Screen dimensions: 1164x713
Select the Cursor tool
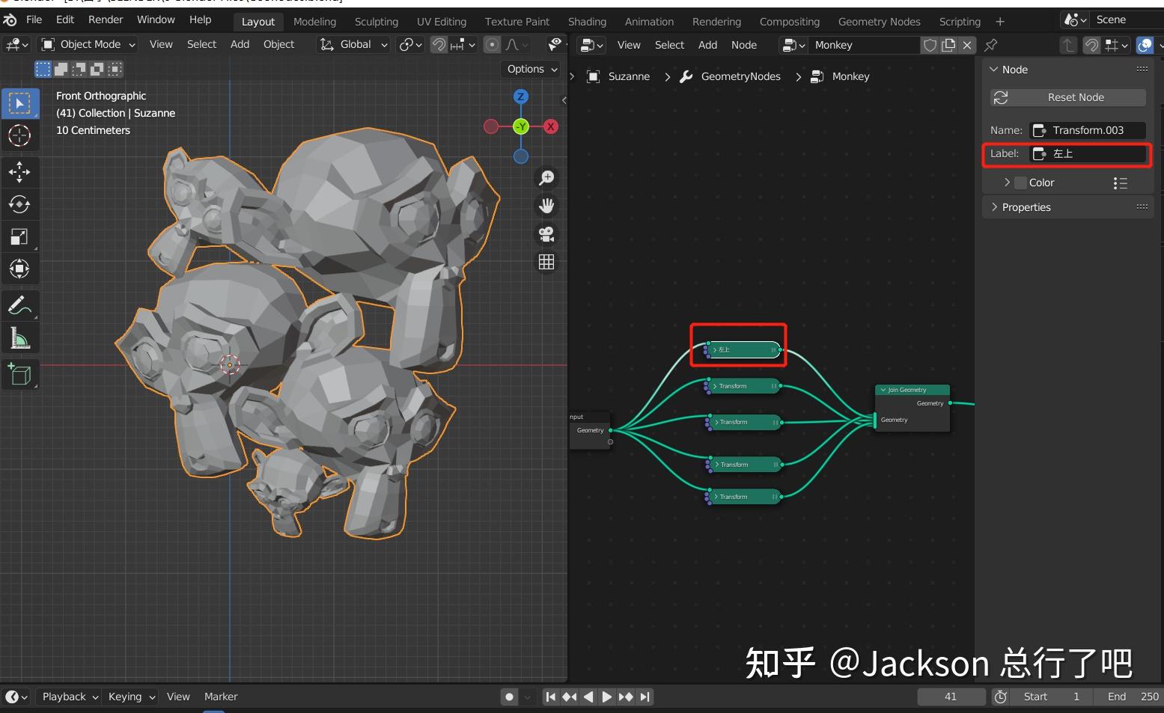(x=20, y=135)
